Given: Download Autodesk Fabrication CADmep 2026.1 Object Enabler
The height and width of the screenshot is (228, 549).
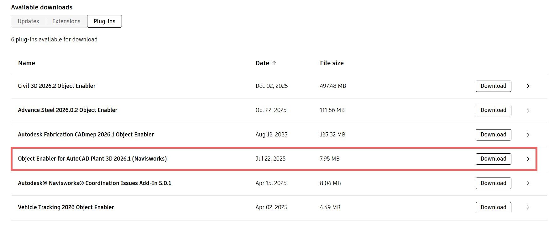Looking at the screenshot, I should tap(493, 135).
